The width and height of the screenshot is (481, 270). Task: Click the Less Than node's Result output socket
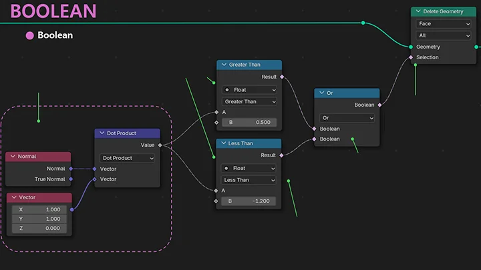click(x=282, y=155)
